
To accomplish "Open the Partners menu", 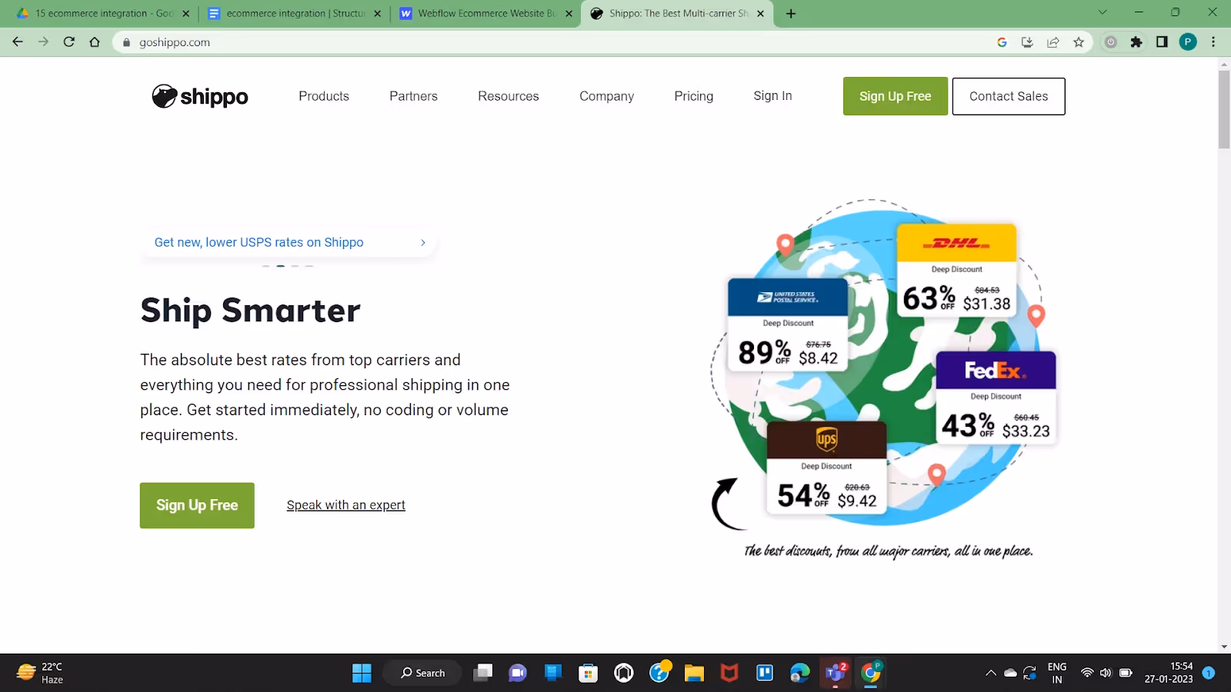I will pyautogui.click(x=413, y=96).
